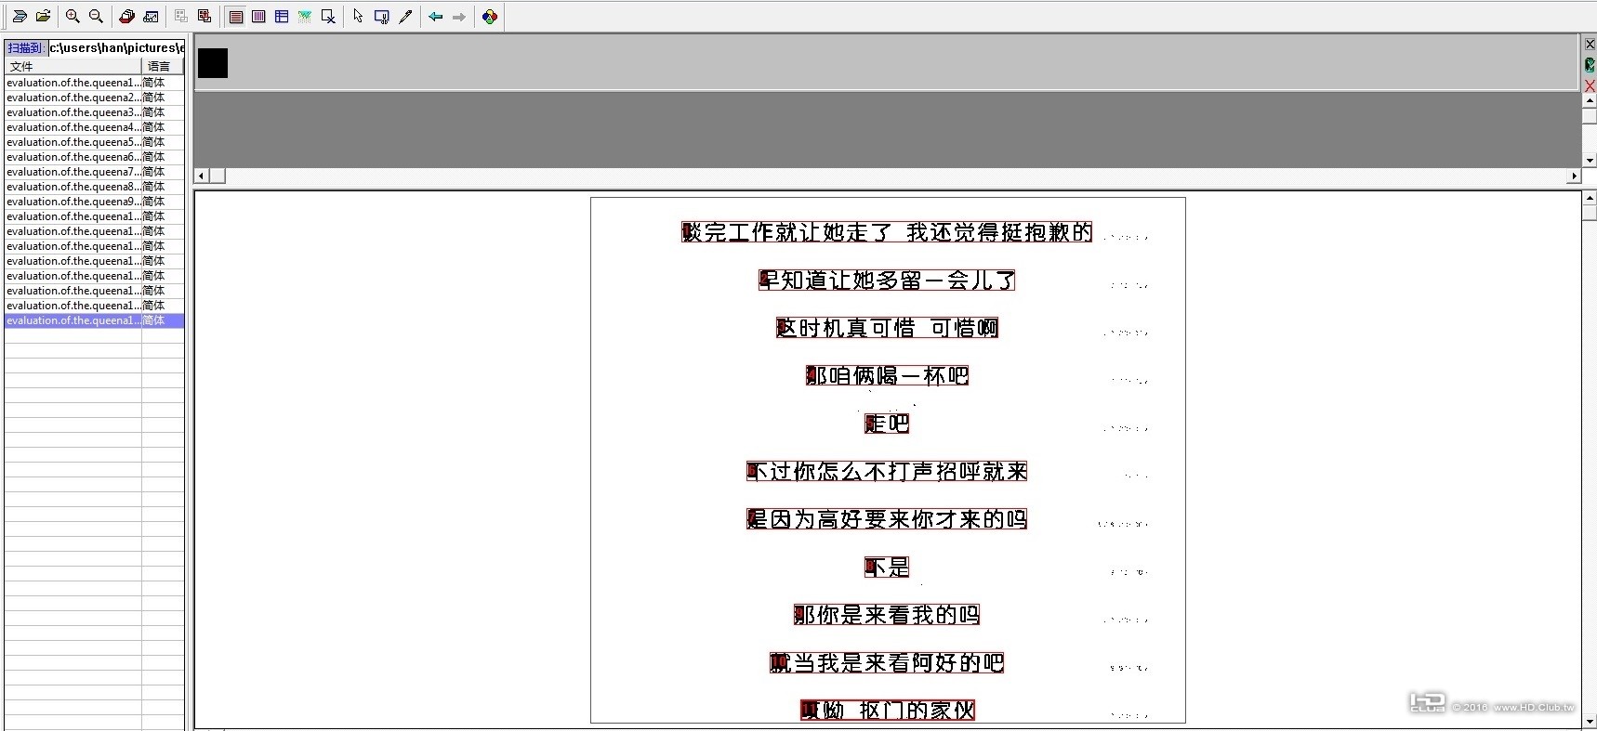Click the teal speckled toolbar icon
The image size is (1597, 731).
pyautogui.click(x=305, y=17)
